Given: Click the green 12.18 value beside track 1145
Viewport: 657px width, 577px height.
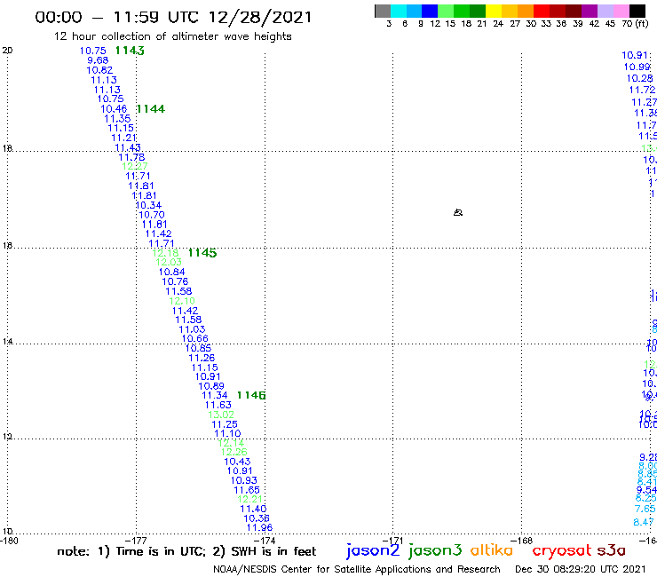Looking at the screenshot, I should click(x=165, y=253).
